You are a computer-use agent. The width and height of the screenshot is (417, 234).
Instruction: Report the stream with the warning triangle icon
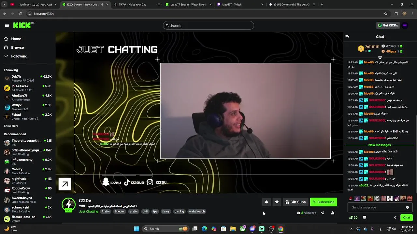[x=333, y=213]
